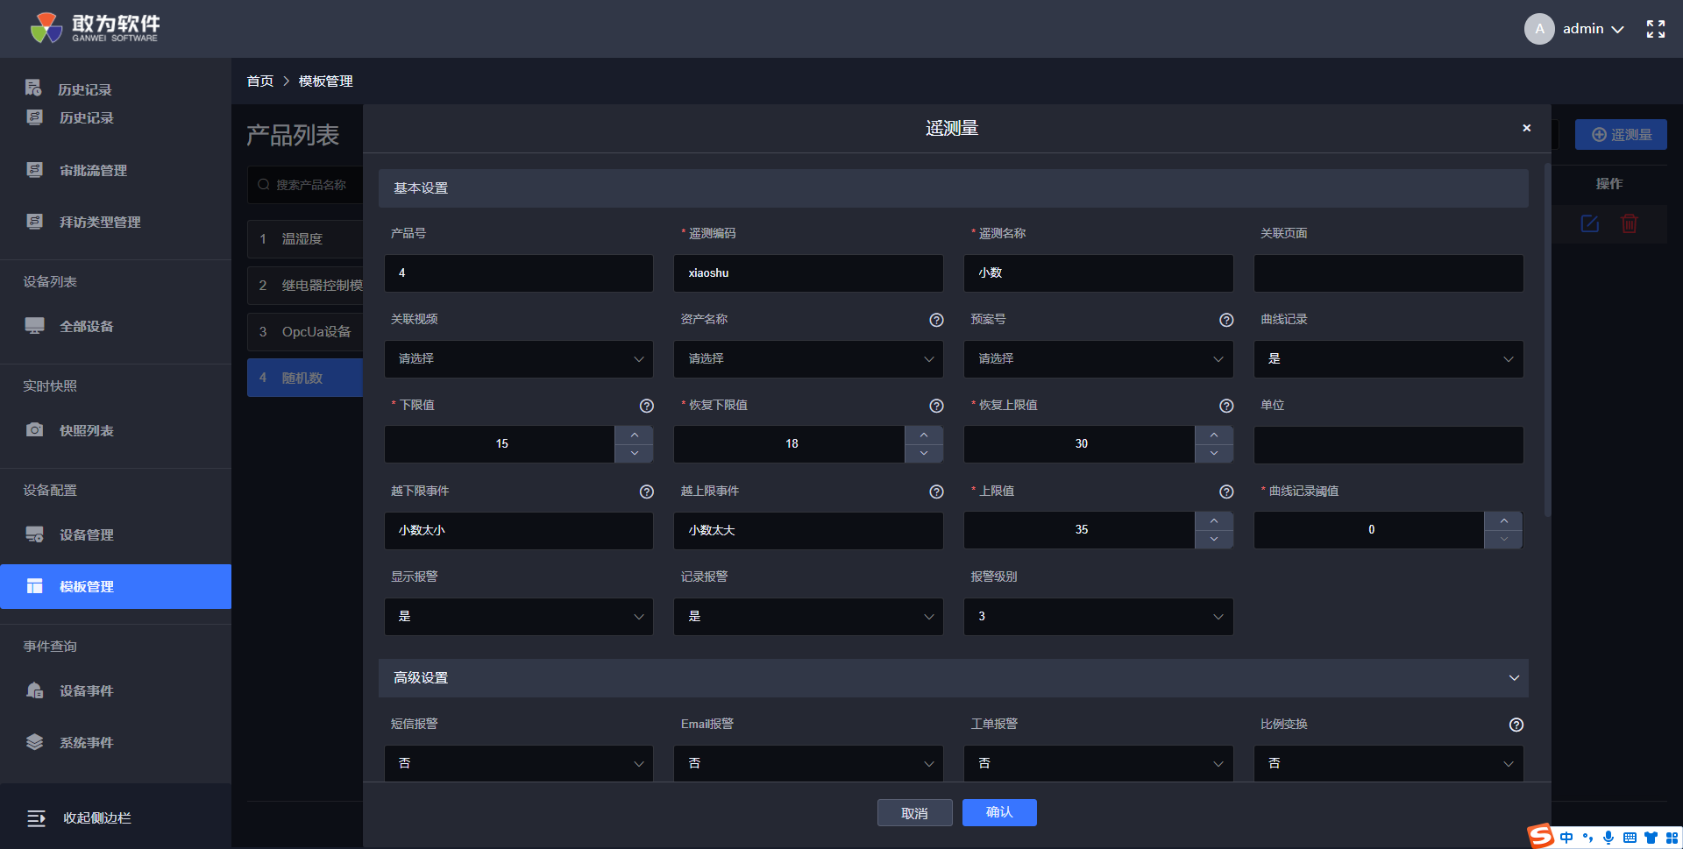
Task: Click the fullscreen toggle icon
Action: (1655, 29)
